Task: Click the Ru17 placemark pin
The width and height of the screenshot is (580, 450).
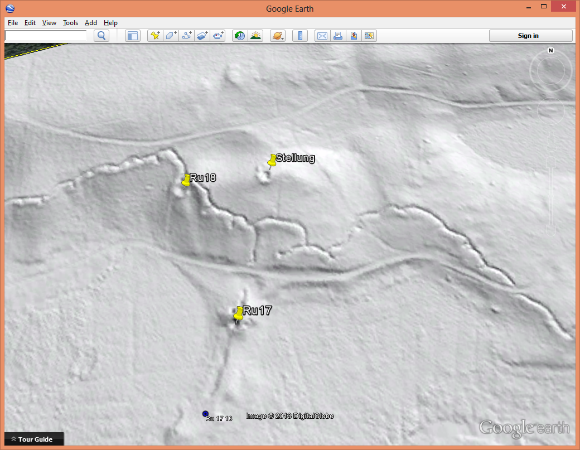Action: click(x=239, y=313)
